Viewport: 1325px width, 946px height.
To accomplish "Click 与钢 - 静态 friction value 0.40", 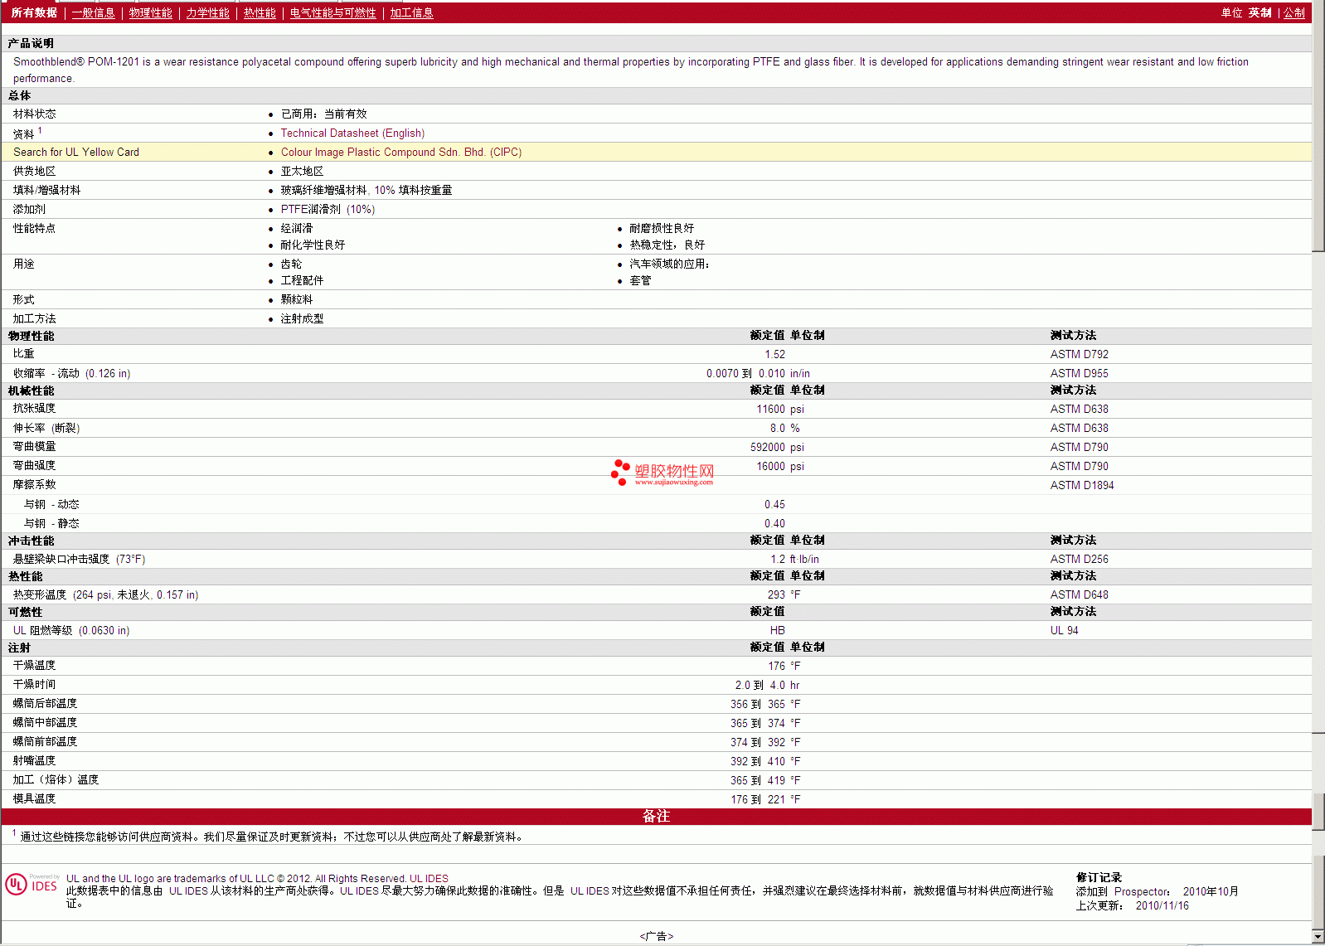I will pos(774,524).
